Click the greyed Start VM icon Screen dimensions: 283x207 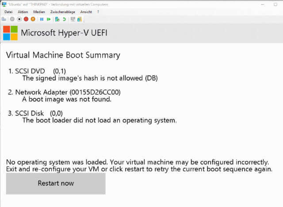pos(12,19)
